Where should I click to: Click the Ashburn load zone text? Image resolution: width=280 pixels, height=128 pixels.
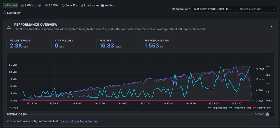(x=110, y=5)
